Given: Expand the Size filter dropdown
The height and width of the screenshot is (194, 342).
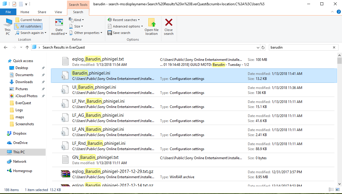Looking at the screenshot, I should coord(76,26).
